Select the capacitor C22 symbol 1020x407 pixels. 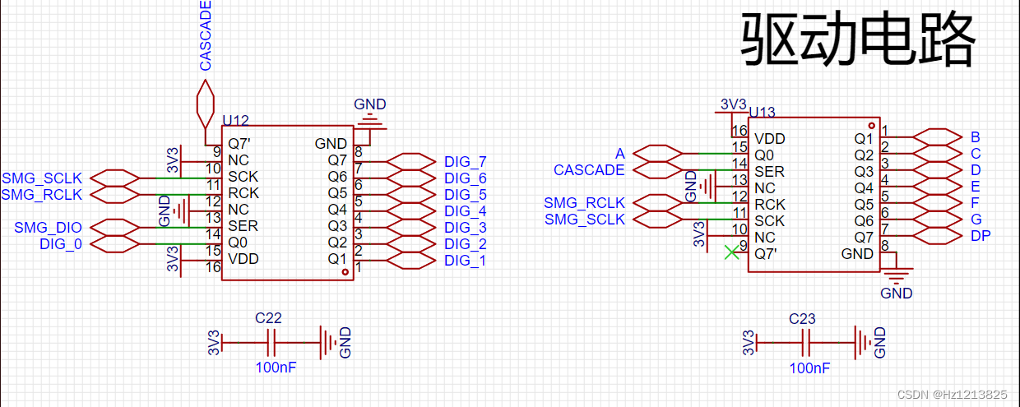click(x=275, y=341)
